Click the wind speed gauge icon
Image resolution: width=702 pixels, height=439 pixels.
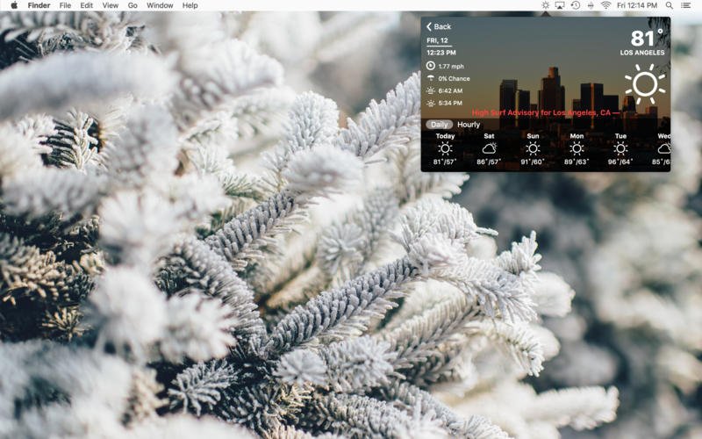pyautogui.click(x=430, y=66)
